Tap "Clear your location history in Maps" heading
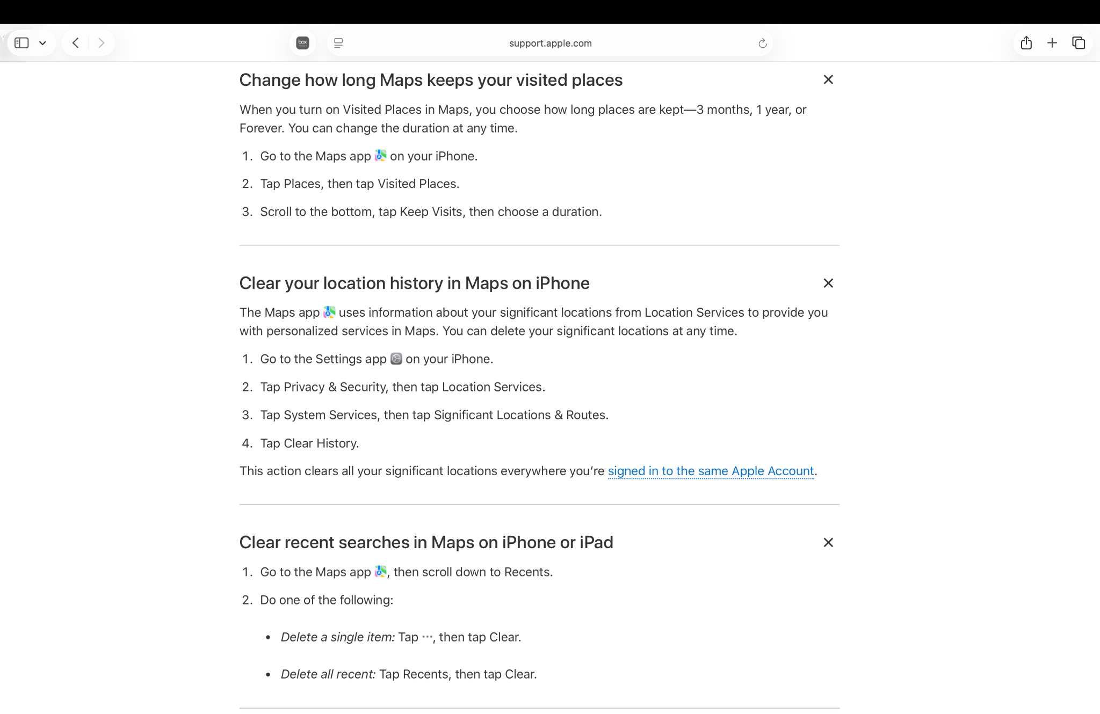Viewport: 1100px width, 714px height. pyautogui.click(x=414, y=283)
